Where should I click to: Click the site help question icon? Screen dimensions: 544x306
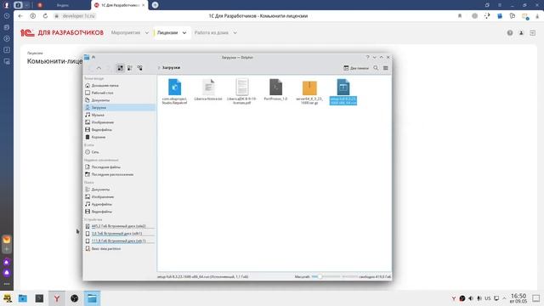[x=510, y=32]
